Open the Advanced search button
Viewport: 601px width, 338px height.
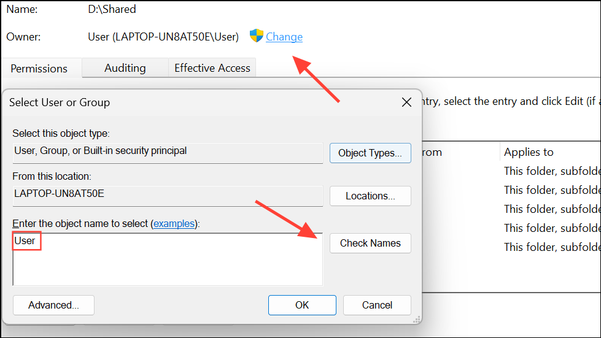[x=53, y=305]
